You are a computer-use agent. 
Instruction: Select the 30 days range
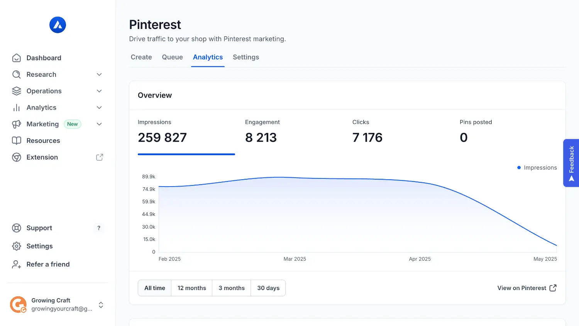pyautogui.click(x=268, y=288)
